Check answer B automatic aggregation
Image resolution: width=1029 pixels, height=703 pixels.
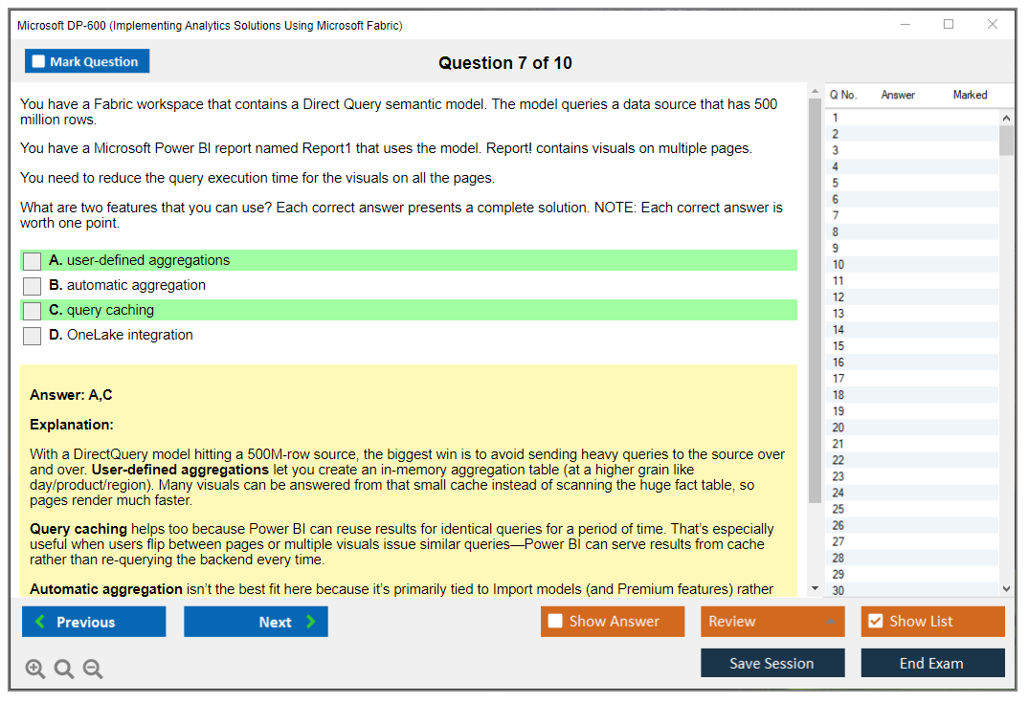point(32,285)
